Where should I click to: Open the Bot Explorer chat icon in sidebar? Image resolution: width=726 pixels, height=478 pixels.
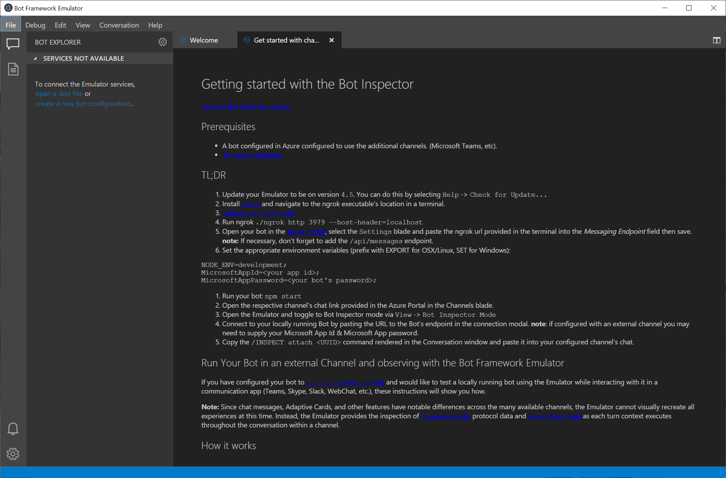[x=13, y=44]
